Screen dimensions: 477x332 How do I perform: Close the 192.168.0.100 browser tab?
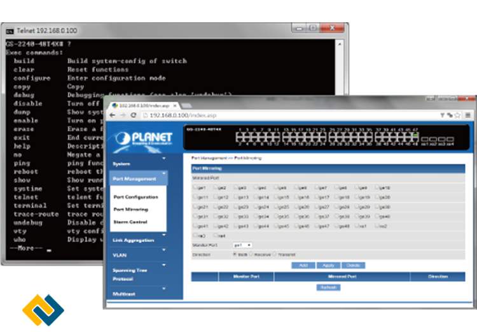tap(175, 105)
